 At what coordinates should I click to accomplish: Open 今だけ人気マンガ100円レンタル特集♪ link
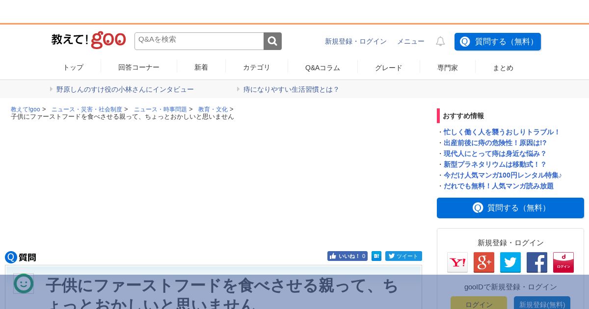[503, 175]
